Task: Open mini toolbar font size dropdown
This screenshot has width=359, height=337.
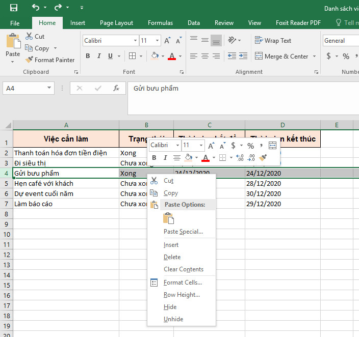Action: 201,146
